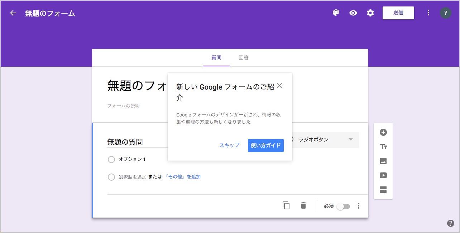The image size is (460, 233).
Task: Click スキップ in the dialog
Action: pos(229,146)
